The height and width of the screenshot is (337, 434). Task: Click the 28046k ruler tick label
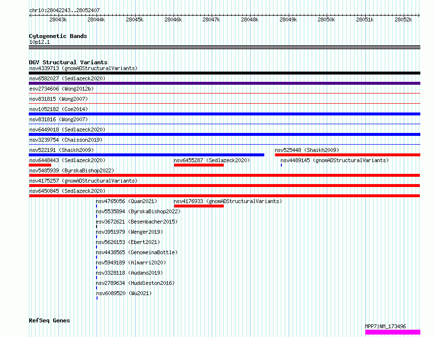[x=173, y=19]
